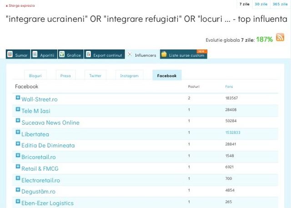This screenshot has width=291, height=208.
Task: Click Wall-Street.ro fans value 183567
Action: pyautogui.click(x=231, y=98)
